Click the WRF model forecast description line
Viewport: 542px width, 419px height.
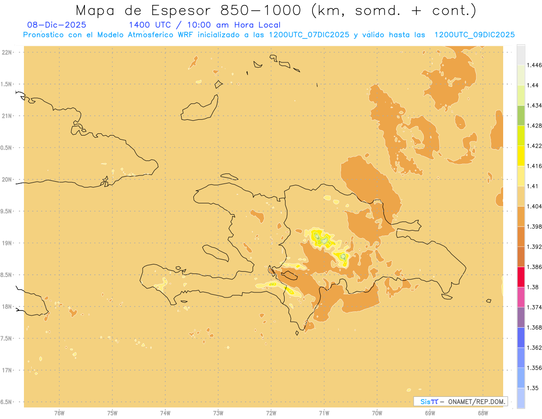[269, 35]
